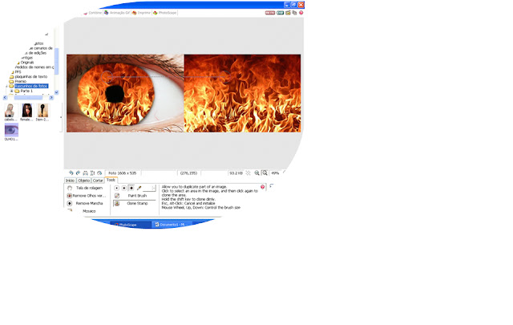513x325 pixels.
Task: Open the plaquinhas de texto folder
Action: coord(31,77)
